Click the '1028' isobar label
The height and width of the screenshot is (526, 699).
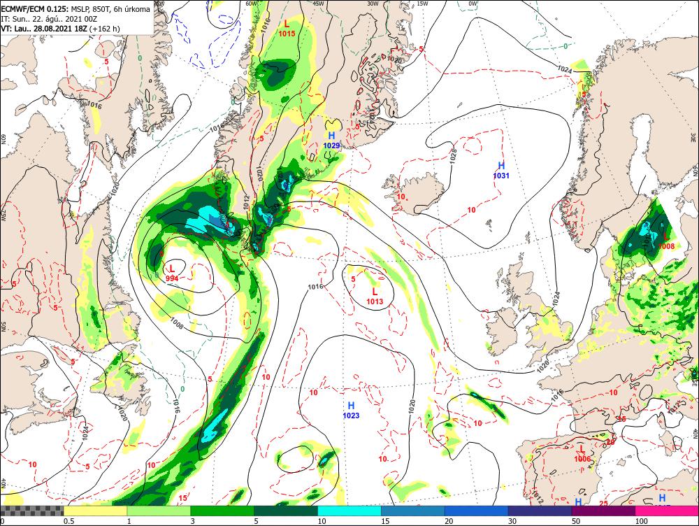click(454, 157)
